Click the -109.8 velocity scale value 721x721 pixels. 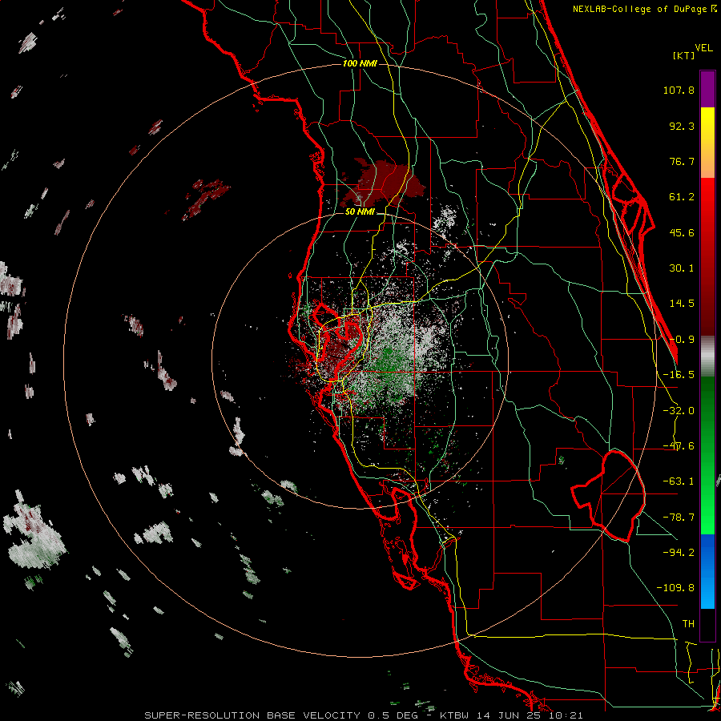click(x=675, y=588)
